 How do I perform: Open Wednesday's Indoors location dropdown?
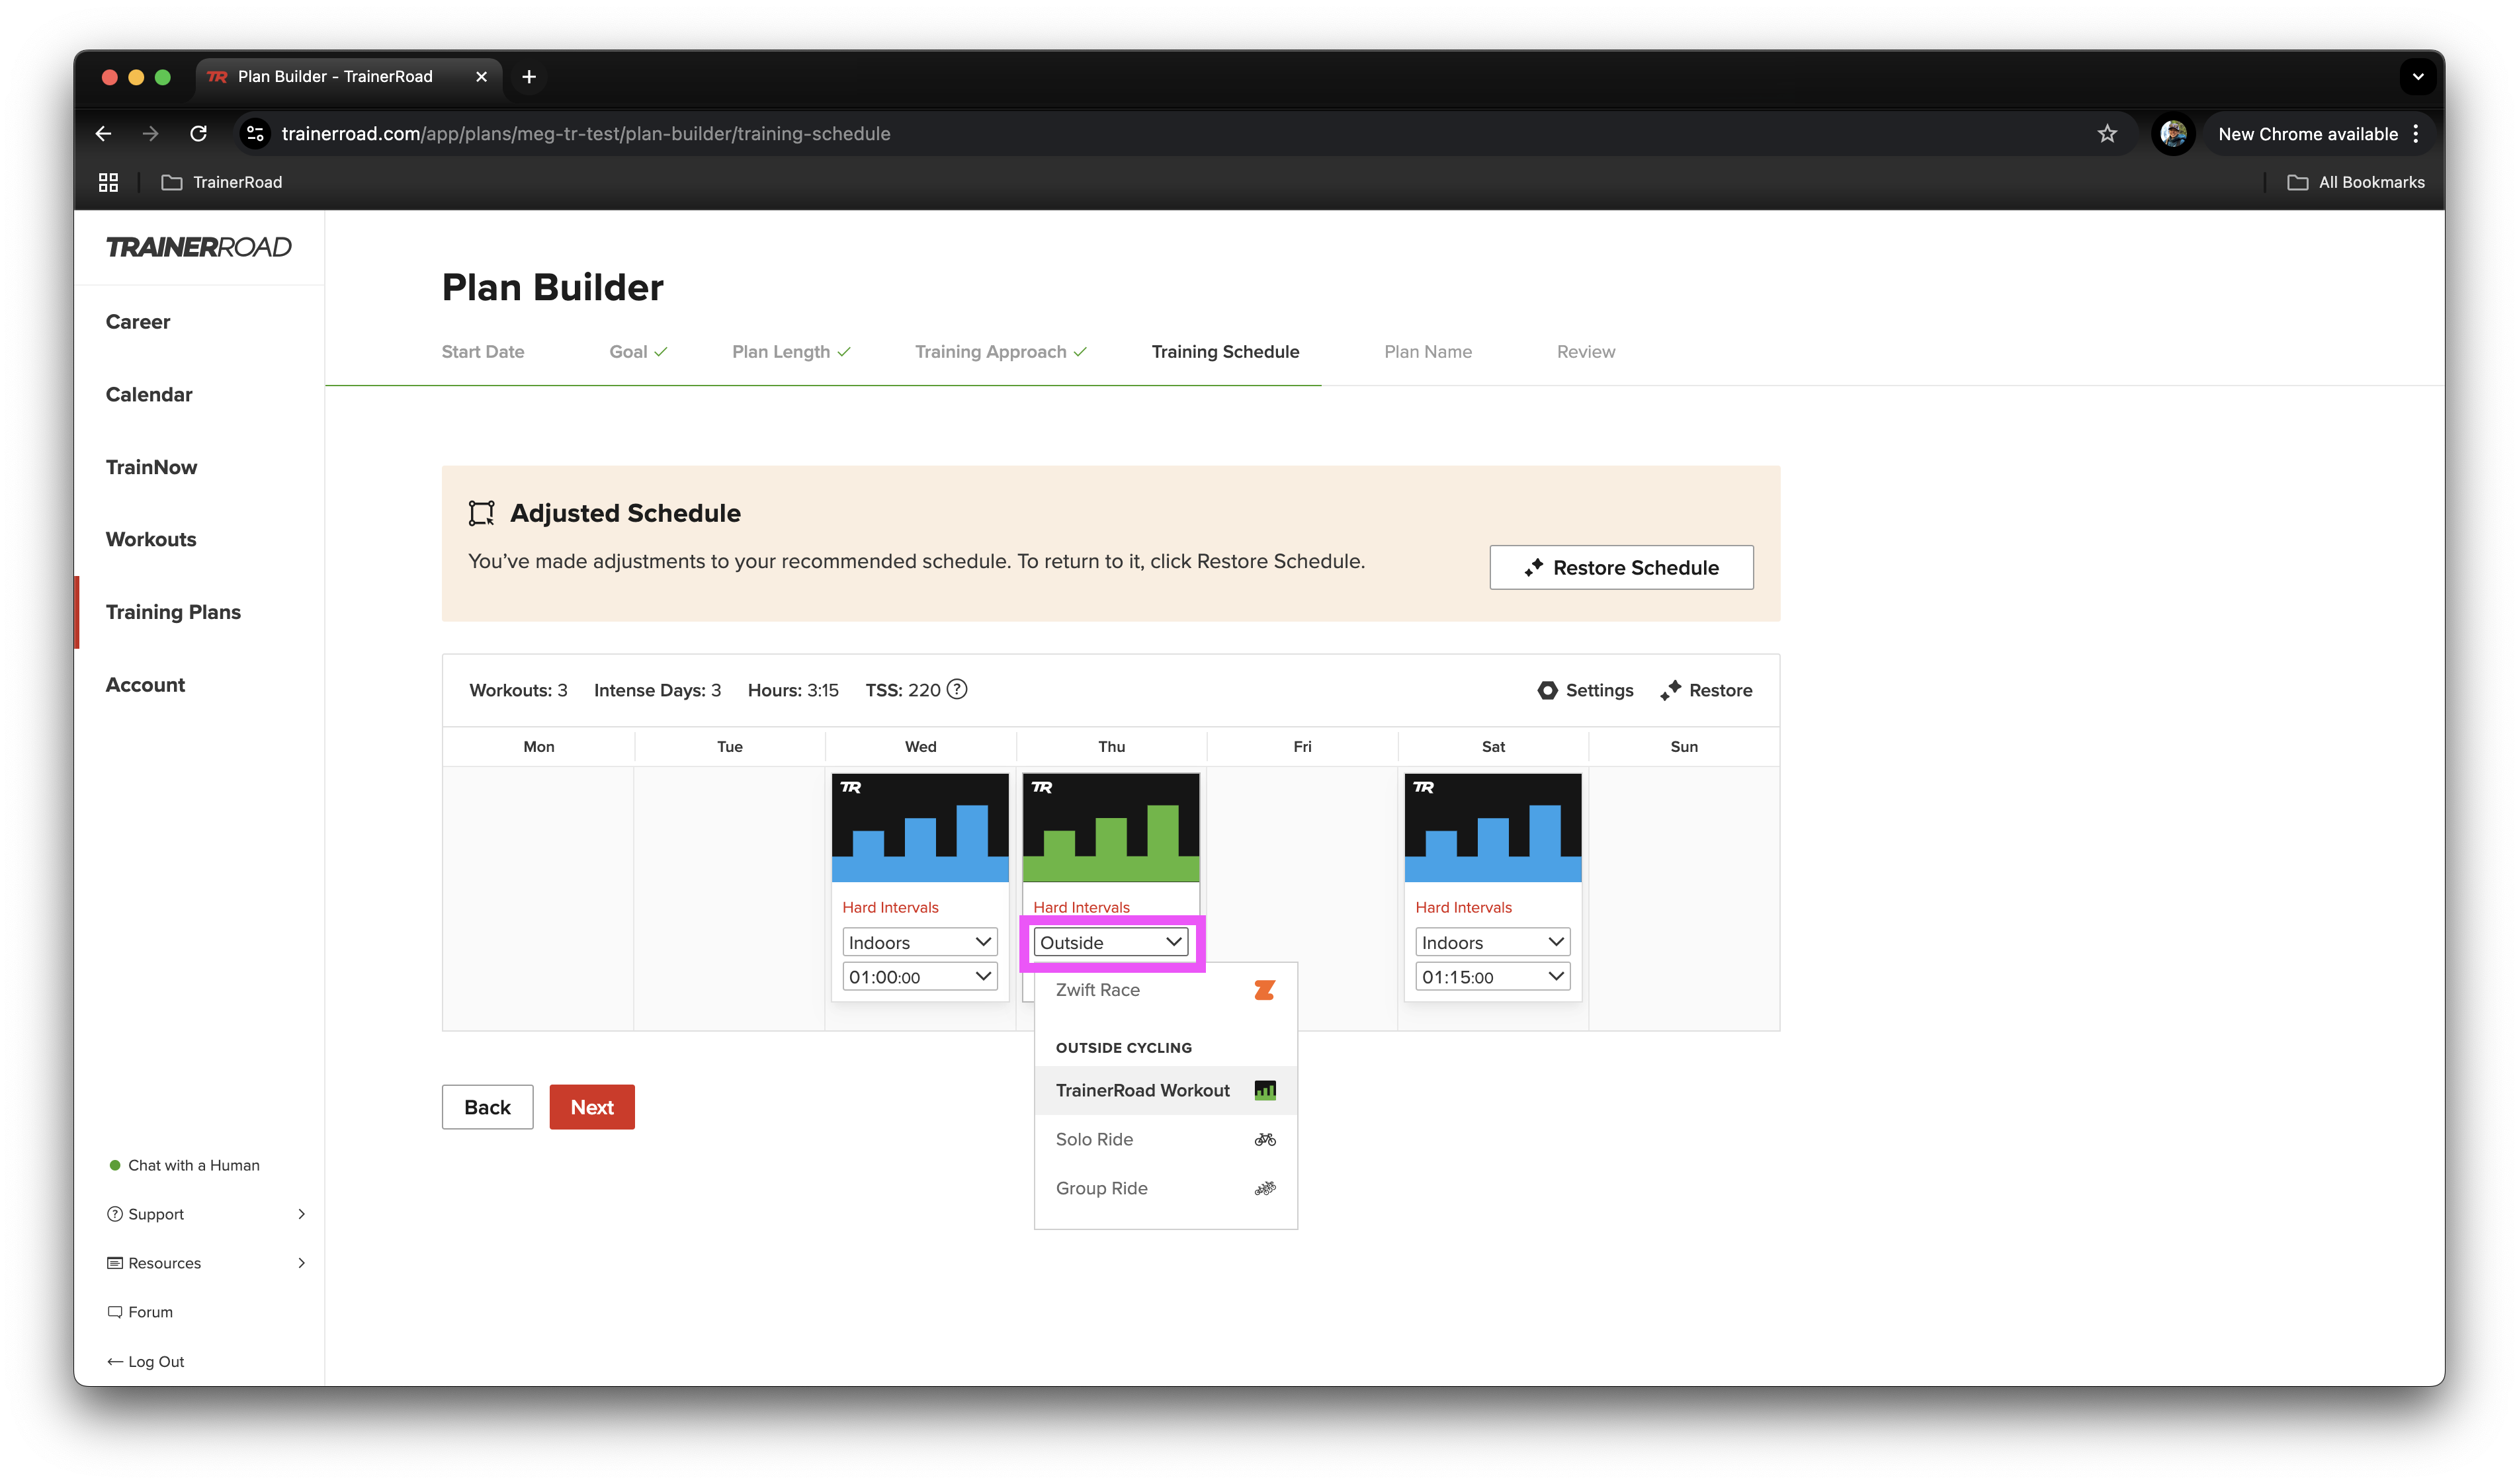tap(920, 942)
